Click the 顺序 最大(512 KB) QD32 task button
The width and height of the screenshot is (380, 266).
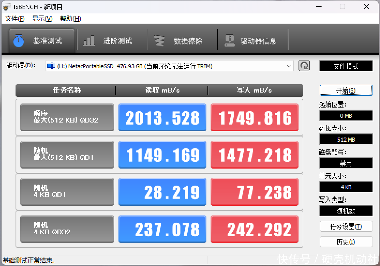point(67,117)
